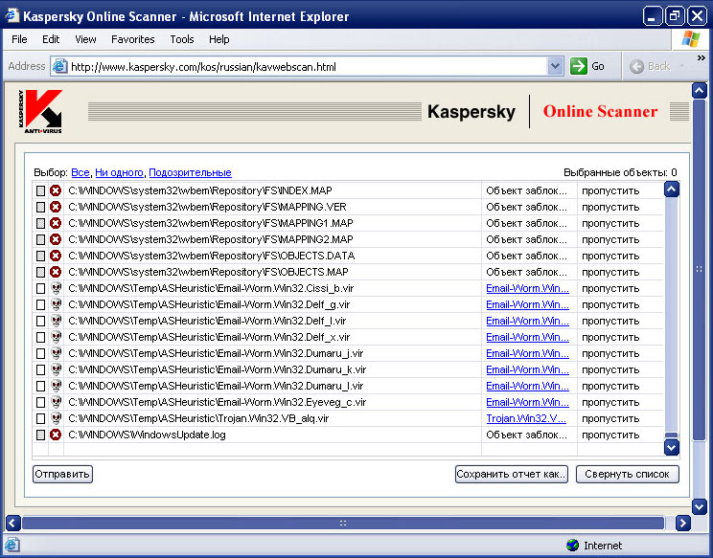713x558 pixels.
Task: Click the skull icon for Delf_g.vir
Action: click(x=56, y=304)
